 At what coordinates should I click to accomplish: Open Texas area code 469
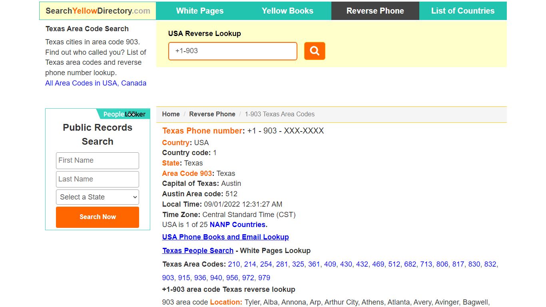coord(378,264)
